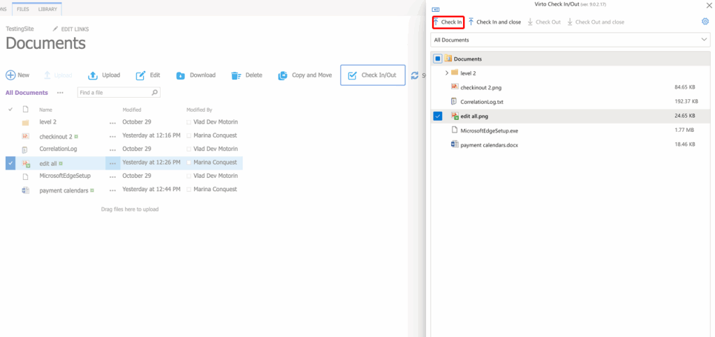
Task: Click the Check In button
Action: [x=448, y=22]
